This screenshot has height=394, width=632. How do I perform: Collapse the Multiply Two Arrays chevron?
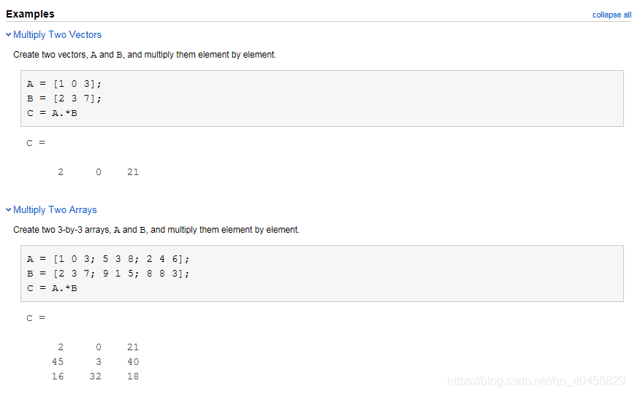click(x=9, y=209)
